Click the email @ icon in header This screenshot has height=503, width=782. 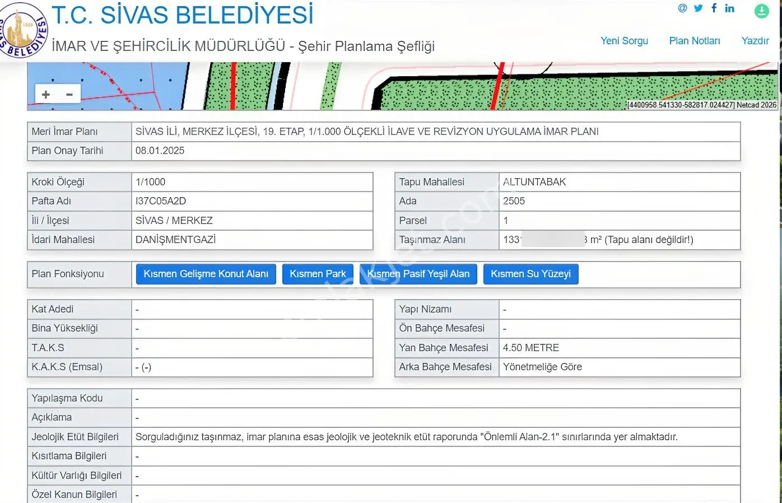(682, 8)
